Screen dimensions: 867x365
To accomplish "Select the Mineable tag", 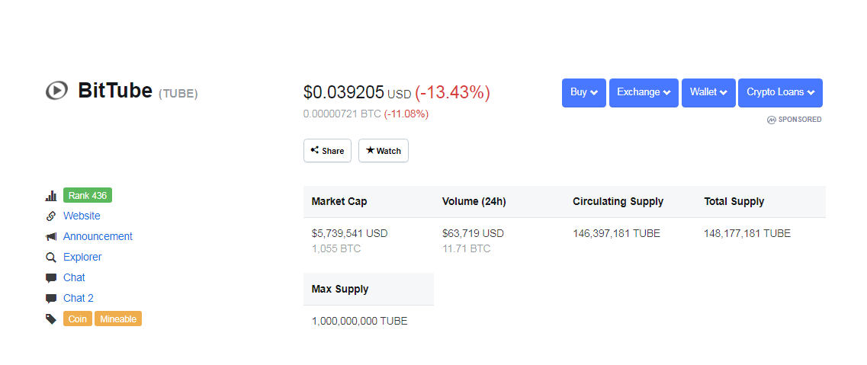I will 118,319.
